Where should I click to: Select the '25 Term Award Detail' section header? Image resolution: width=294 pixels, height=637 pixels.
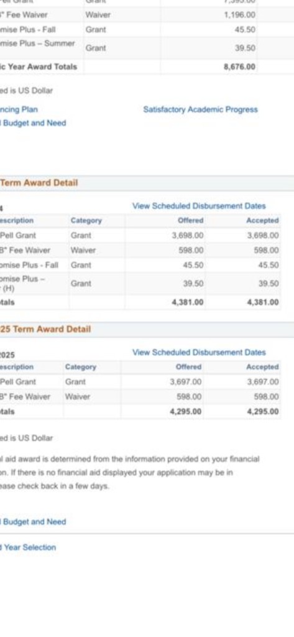click(45, 329)
